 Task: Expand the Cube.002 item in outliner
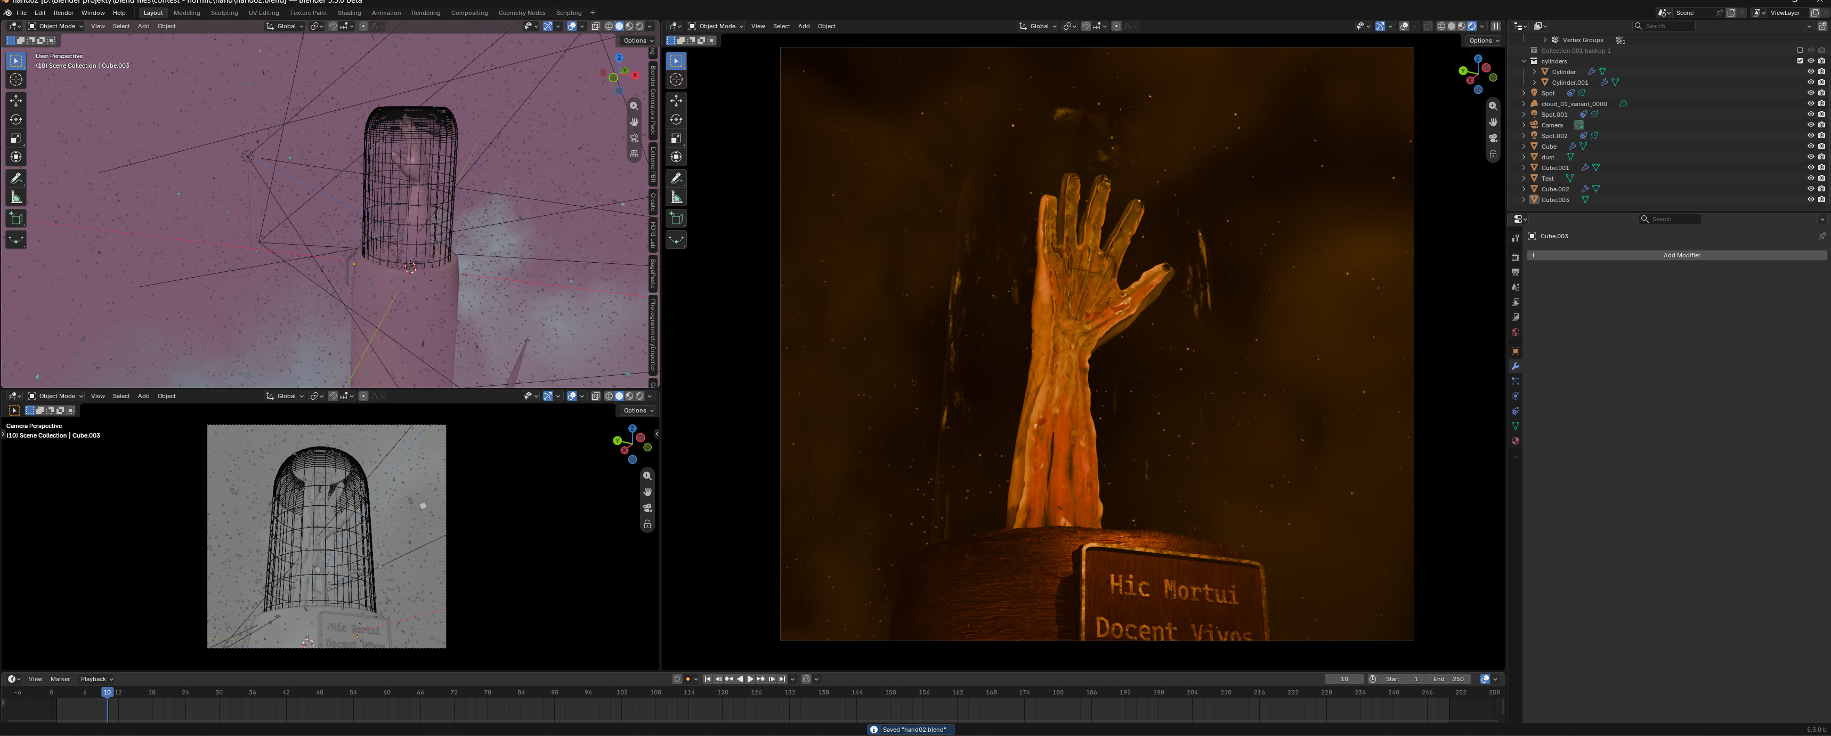tap(1523, 189)
